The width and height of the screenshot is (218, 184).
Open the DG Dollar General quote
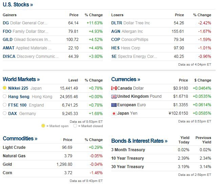pyautogui.click(x=25, y=23)
